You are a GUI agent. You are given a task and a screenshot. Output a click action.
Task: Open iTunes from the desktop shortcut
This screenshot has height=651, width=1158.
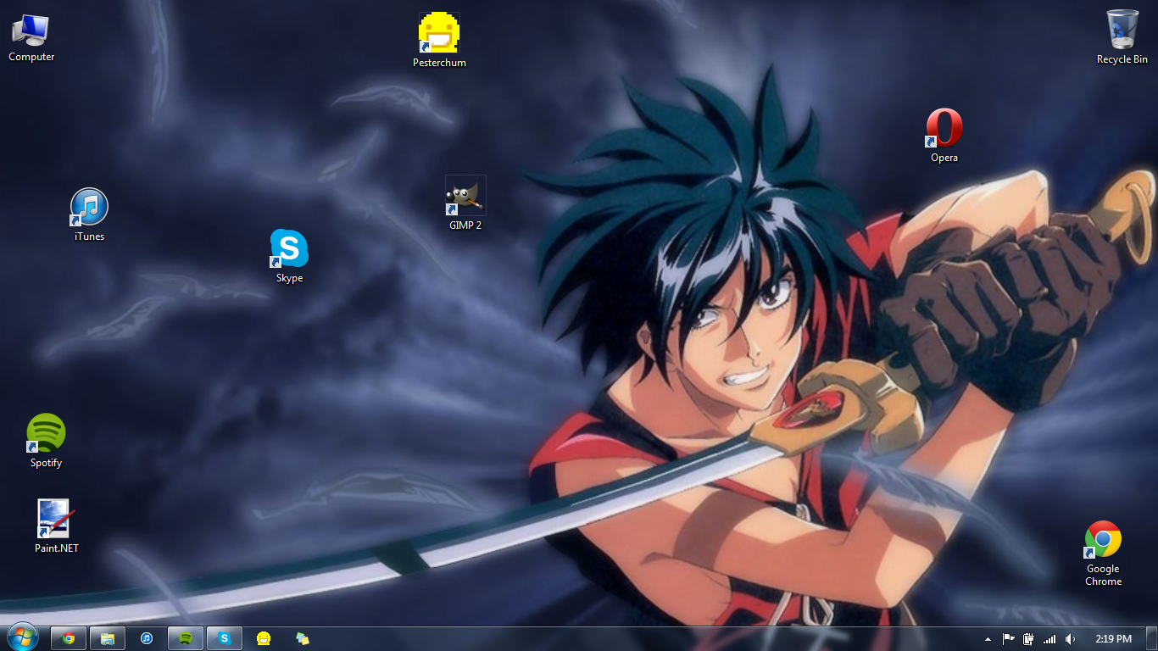(88, 208)
